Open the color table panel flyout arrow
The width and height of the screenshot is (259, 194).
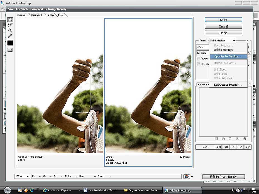coord(249,84)
